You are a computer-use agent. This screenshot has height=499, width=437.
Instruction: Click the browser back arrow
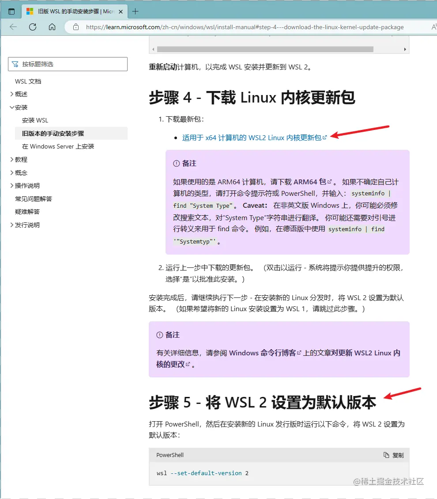click(13, 27)
